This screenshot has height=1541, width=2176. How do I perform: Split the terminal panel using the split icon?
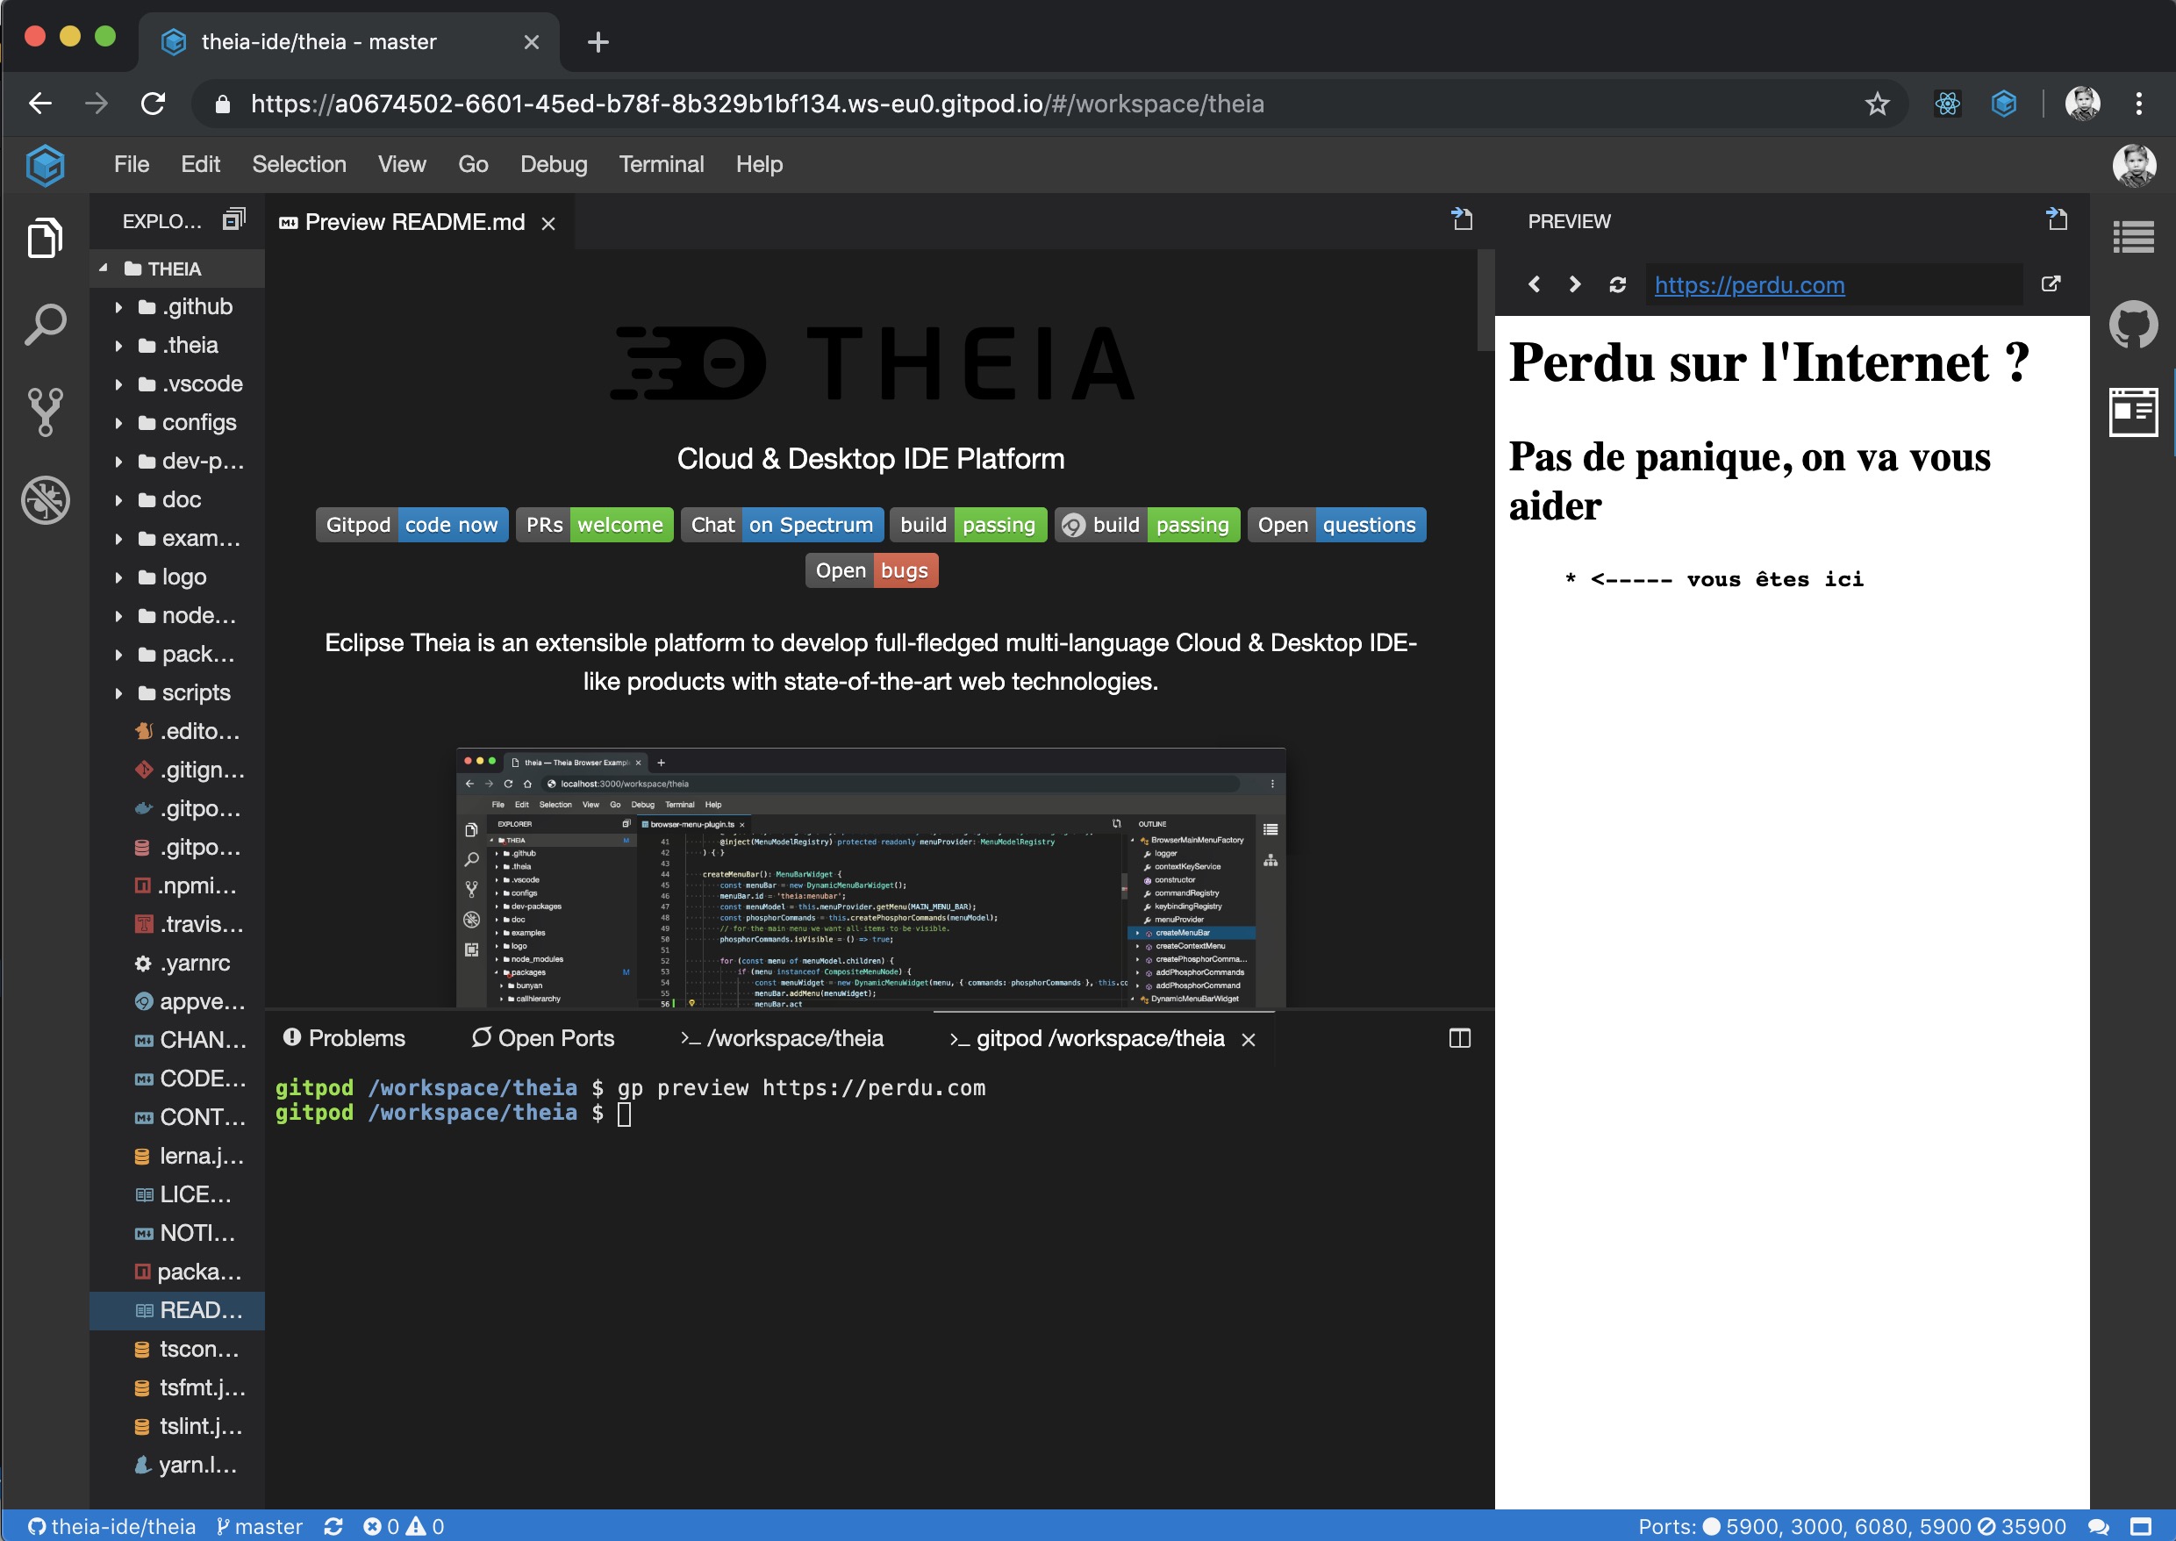click(x=1458, y=1038)
